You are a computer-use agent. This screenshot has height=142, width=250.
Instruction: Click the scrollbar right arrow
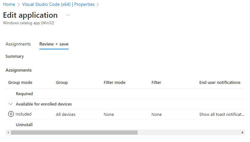(x=243, y=132)
